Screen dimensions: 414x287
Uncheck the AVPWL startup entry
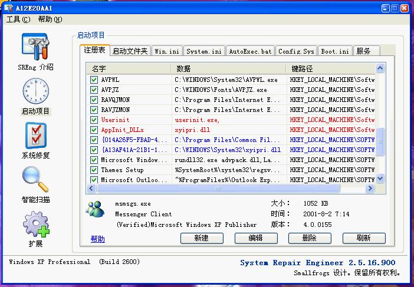94,80
